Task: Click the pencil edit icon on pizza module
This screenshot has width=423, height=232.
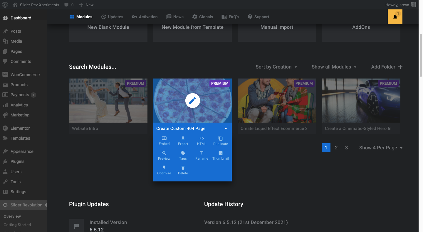Action: [x=192, y=101]
